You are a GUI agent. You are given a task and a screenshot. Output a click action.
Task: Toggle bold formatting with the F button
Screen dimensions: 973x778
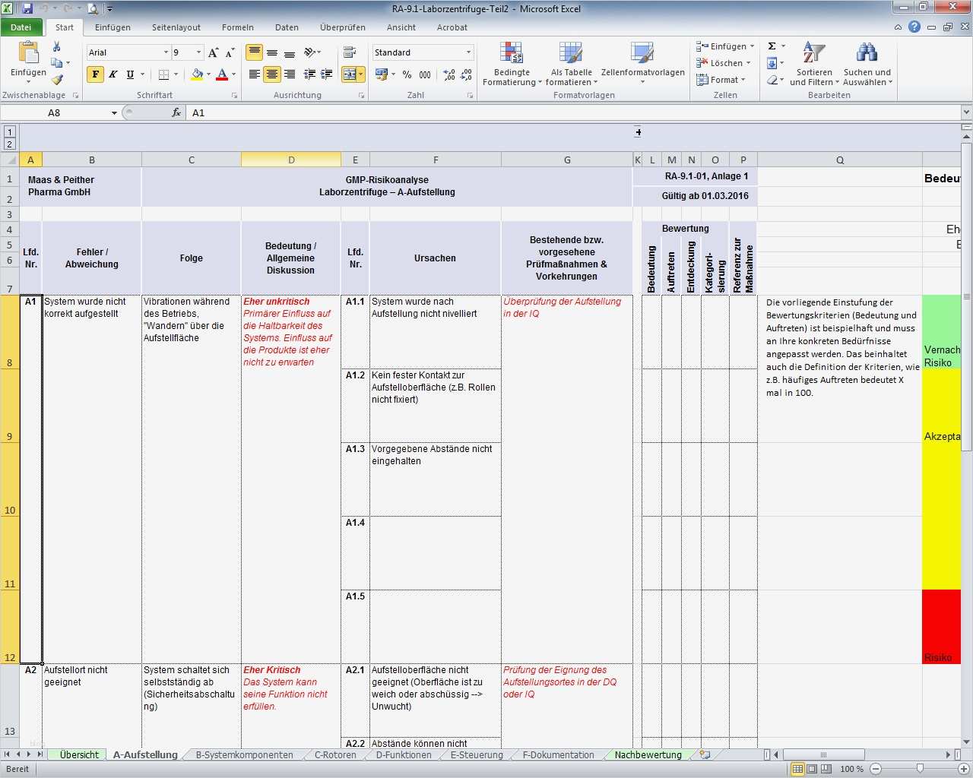pyautogui.click(x=94, y=74)
